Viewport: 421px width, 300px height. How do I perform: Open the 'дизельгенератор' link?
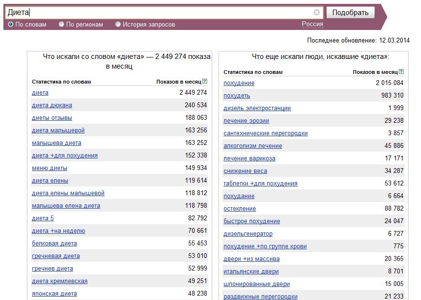point(248,234)
